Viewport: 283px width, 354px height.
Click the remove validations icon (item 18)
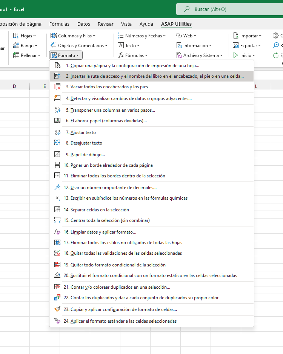coord(57,253)
